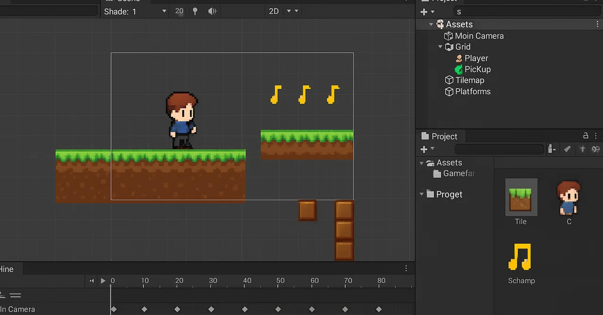
Task: Click the cube icon beside Moin Camera
Action: pyautogui.click(x=448, y=36)
